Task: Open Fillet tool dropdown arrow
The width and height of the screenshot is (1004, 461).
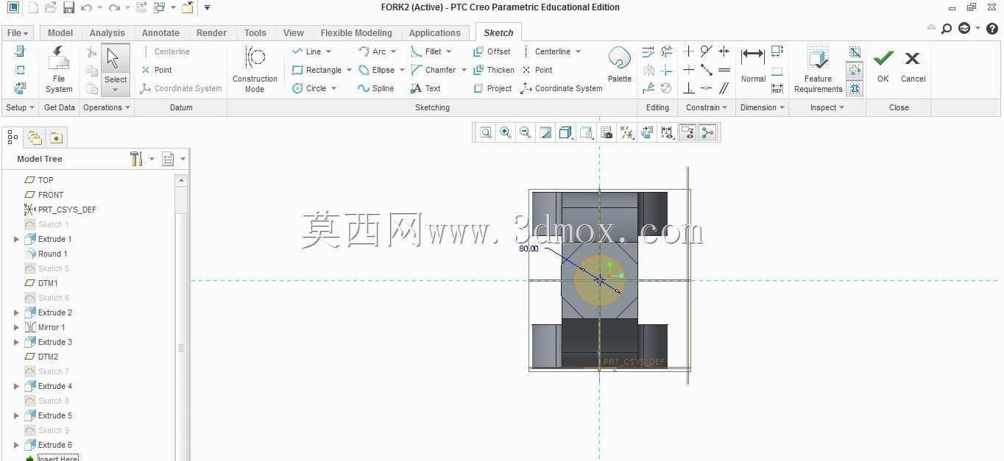Action: pos(448,51)
